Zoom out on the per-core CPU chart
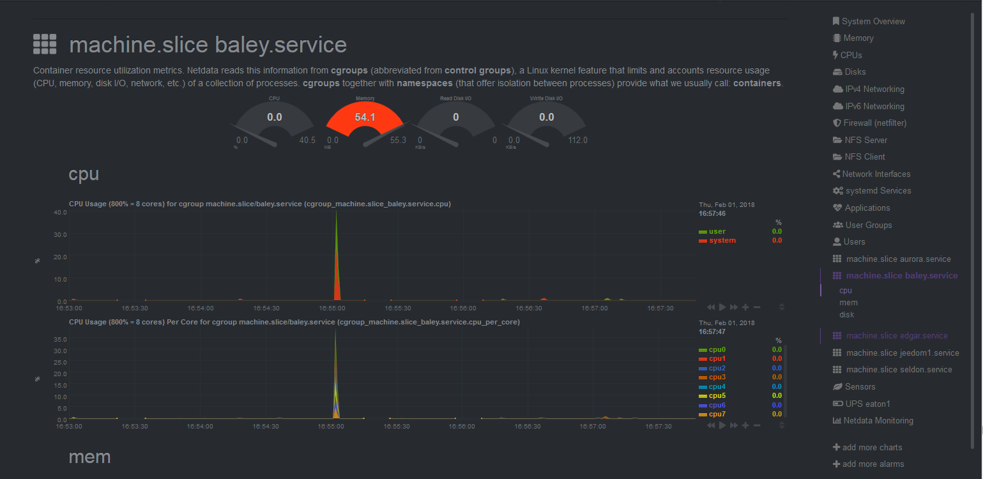Screen dimensions: 983x479 [757, 425]
